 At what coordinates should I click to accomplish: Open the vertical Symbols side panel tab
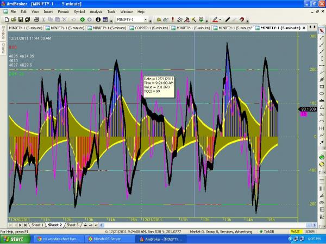pyautogui.click(x=3, y=33)
